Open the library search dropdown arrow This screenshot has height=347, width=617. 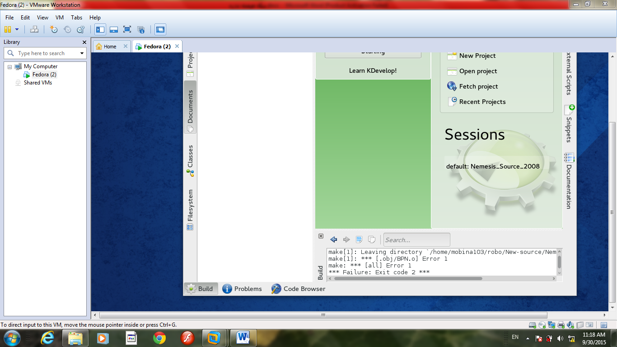click(x=82, y=53)
